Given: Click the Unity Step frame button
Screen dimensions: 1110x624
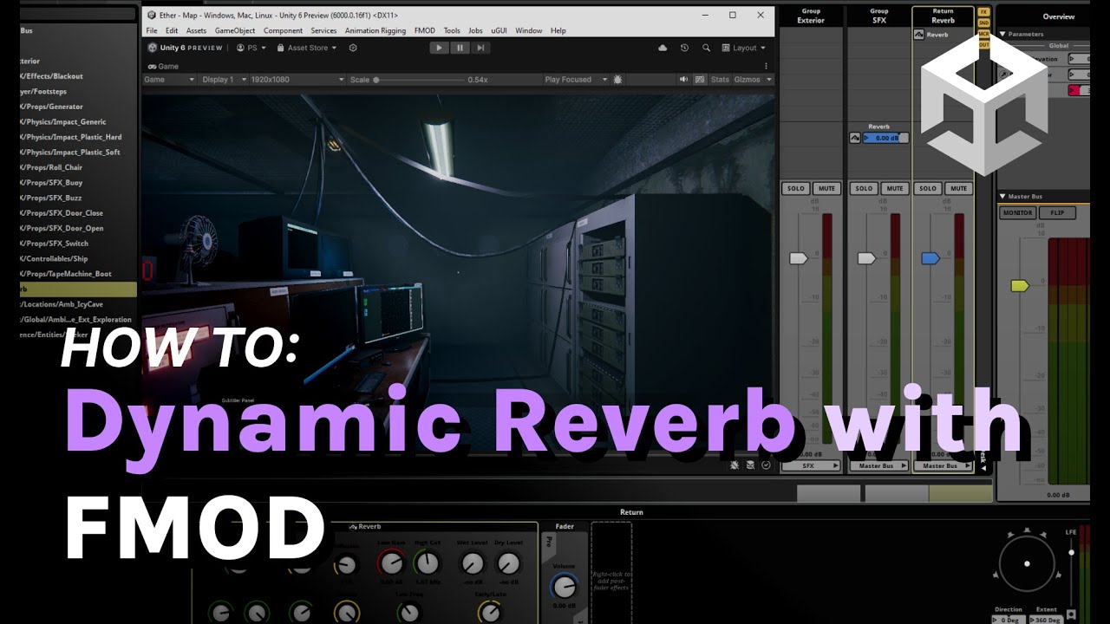Looking at the screenshot, I should pyautogui.click(x=480, y=48).
